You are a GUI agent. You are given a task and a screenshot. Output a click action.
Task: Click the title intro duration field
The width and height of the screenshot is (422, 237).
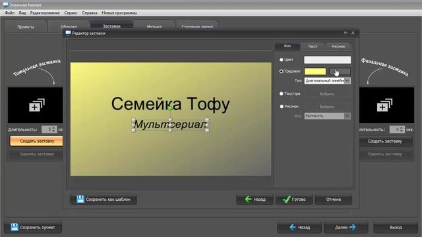pos(49,129)
